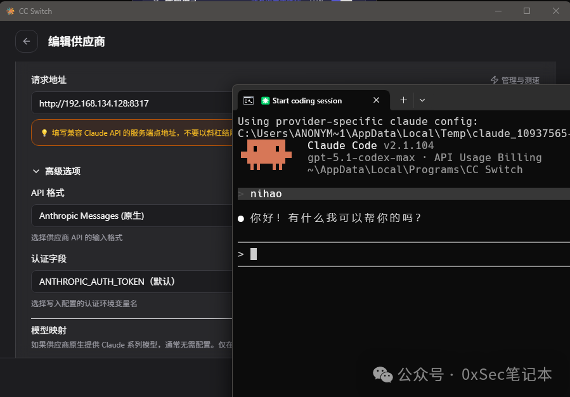The image size is (570, 397).
Task: Click the Claude Code pixel mascot in terminal
Action: 266,155
